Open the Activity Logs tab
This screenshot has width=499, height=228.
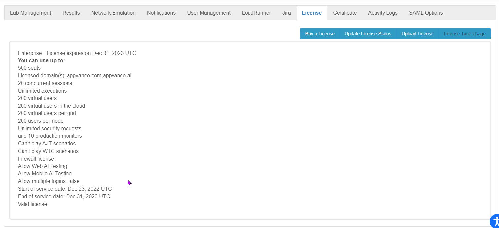tap(383, 13)
